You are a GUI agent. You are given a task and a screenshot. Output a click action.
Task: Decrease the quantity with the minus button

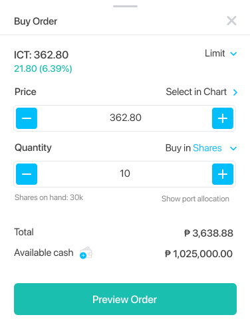(27, 174)
